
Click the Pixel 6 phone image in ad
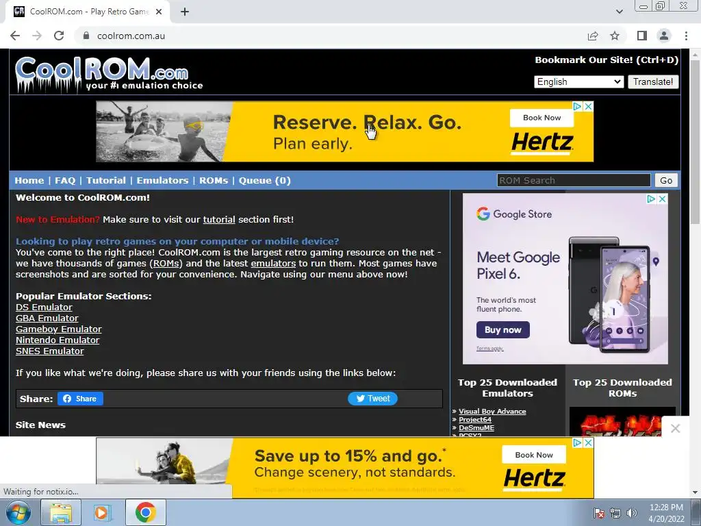point(609,295)
